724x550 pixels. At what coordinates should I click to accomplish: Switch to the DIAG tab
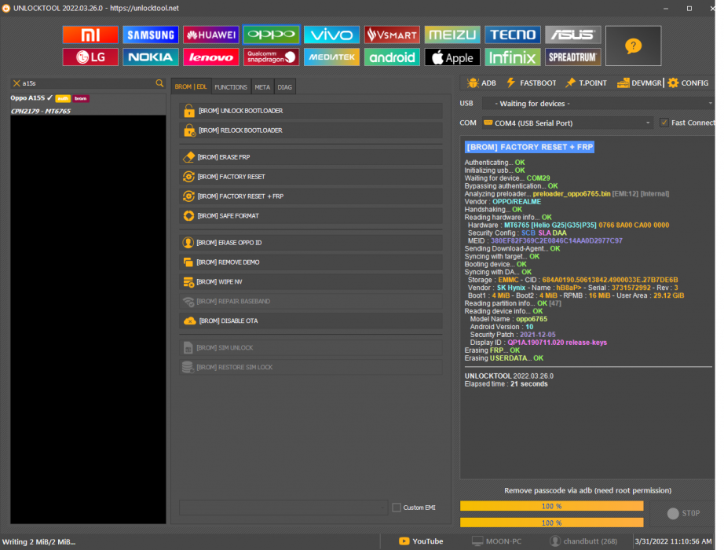pyautogui.click(x=285, y=87)
